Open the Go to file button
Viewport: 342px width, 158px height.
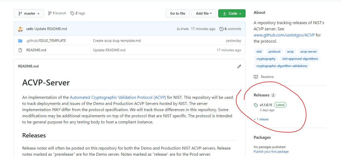tap(177, 13)
